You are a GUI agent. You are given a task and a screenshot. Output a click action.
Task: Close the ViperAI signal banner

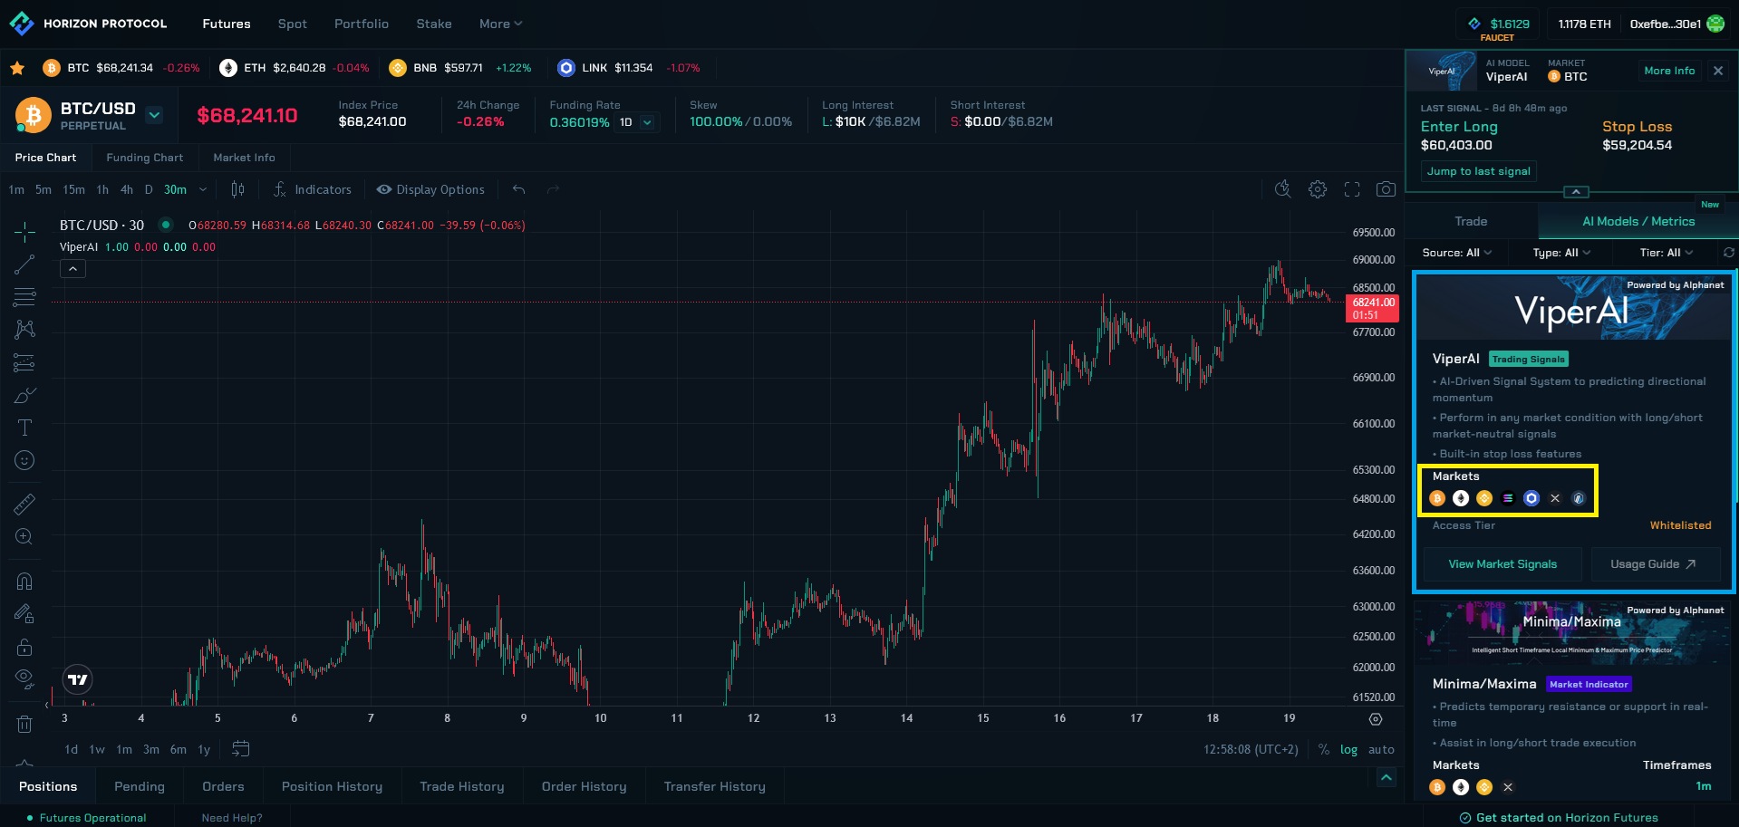[x=1717, y=71]
